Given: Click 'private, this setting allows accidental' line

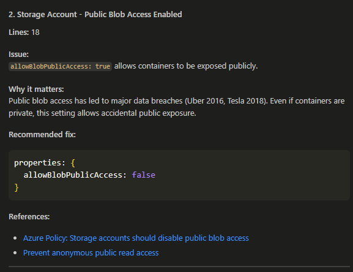Looking at the screenshot, I should (x=102, y=113).
